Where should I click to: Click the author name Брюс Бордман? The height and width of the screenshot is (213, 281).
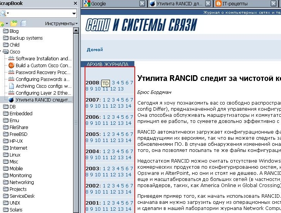tap(154, 92)
